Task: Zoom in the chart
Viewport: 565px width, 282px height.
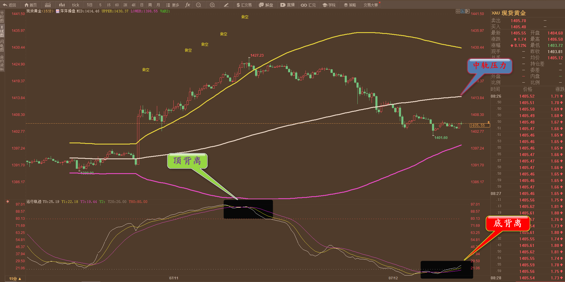Action: click(x=212, y=5)
